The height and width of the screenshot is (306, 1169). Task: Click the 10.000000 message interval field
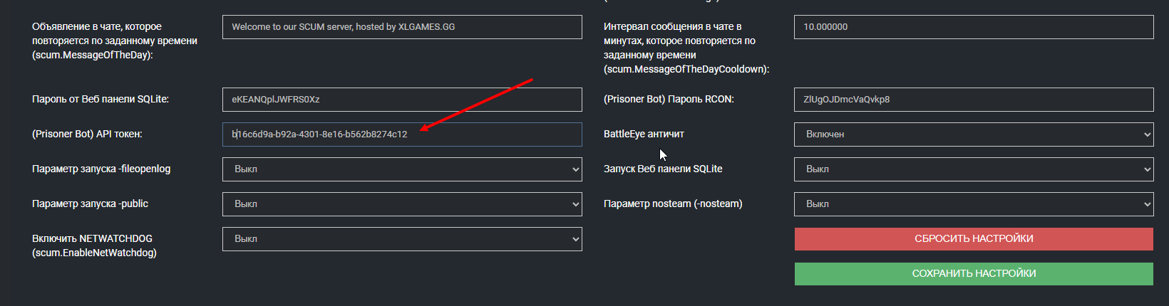(x=973, y=27)
